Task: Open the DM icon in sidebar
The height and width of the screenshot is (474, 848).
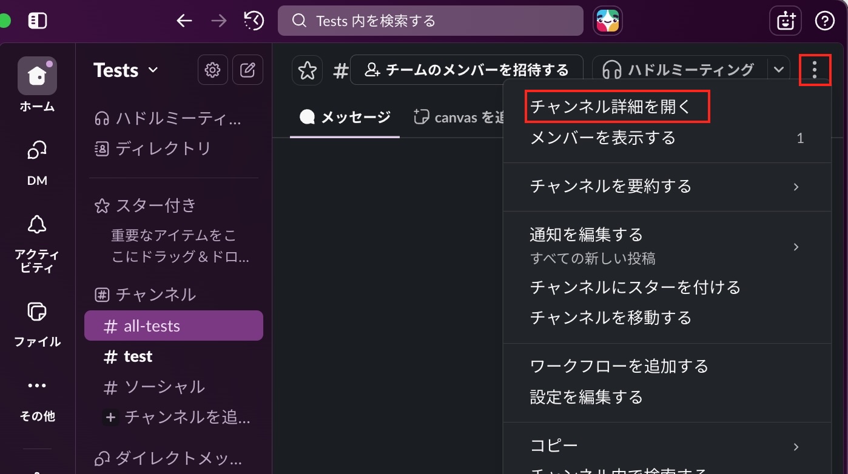Action: tap(37, 152)
